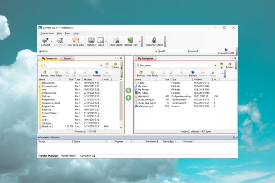Image resolution: width=275 pixels, height=183 pixels.
Task: Click Refresh in the left pane
Action: pyautogui.click(x=97, y=74)
